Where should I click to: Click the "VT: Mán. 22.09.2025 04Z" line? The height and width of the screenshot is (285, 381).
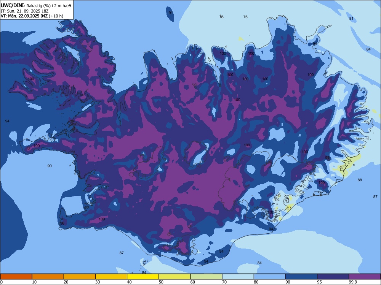coord(24,16)
